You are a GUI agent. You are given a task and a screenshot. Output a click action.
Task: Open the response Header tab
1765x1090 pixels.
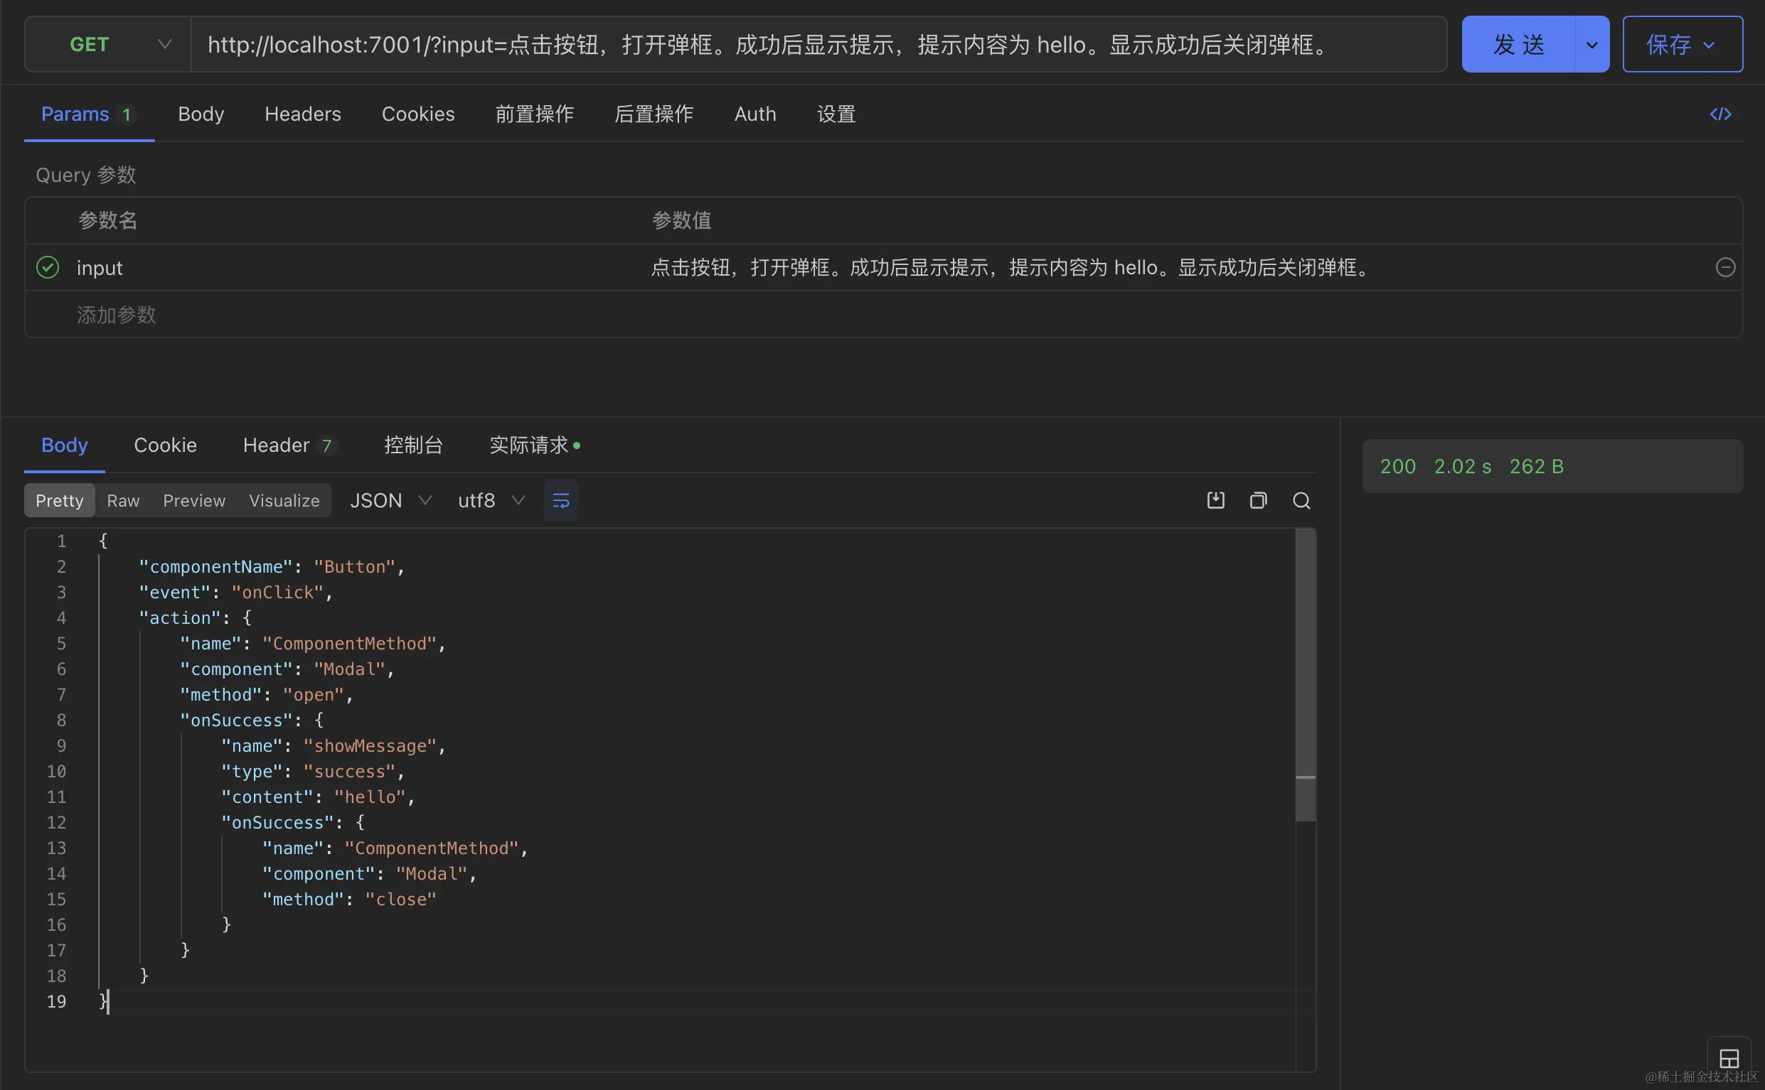289,445
